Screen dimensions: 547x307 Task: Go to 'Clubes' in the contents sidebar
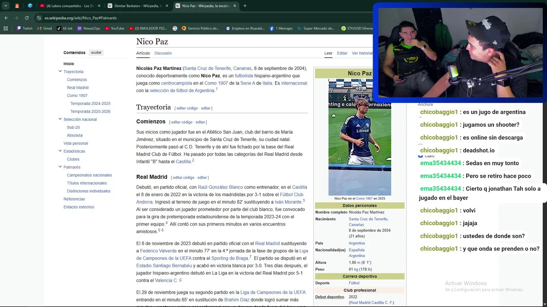tap(73, 159)
